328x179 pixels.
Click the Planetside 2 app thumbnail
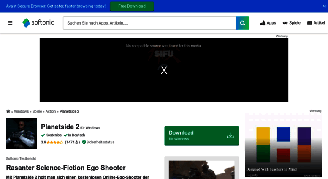pyautogui.click(x=22, y=134)
